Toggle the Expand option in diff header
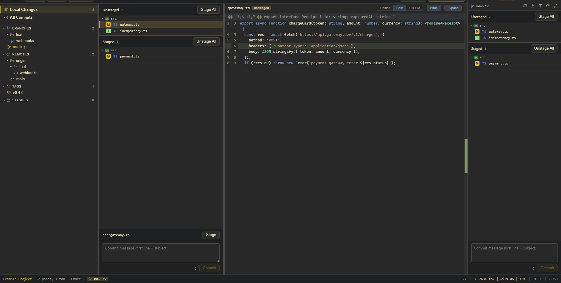This screenshot has height=283, width=561. 453,8
